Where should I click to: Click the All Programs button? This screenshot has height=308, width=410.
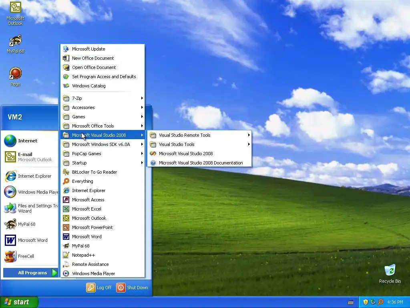pos(30,273)
